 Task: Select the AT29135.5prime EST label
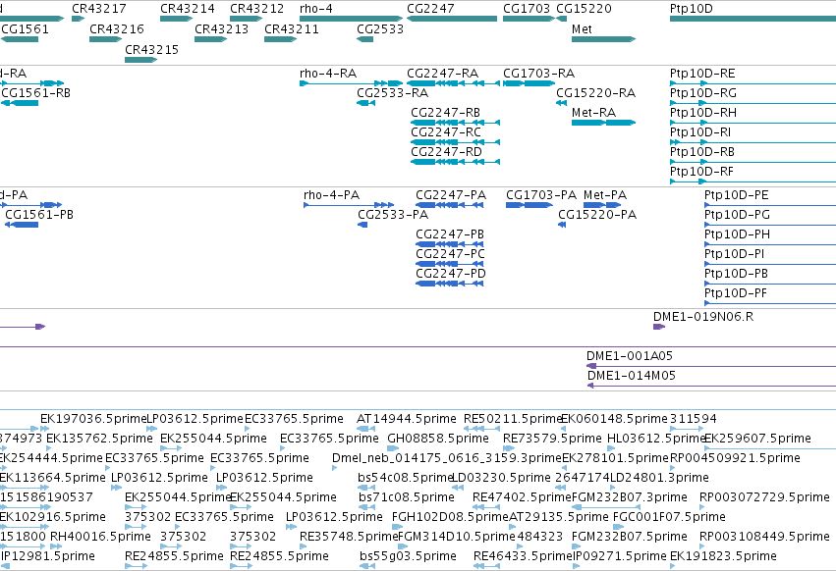coord(559,517)
